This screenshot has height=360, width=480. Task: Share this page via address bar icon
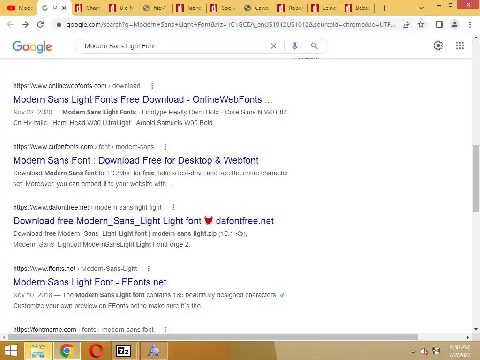(406, 24)
